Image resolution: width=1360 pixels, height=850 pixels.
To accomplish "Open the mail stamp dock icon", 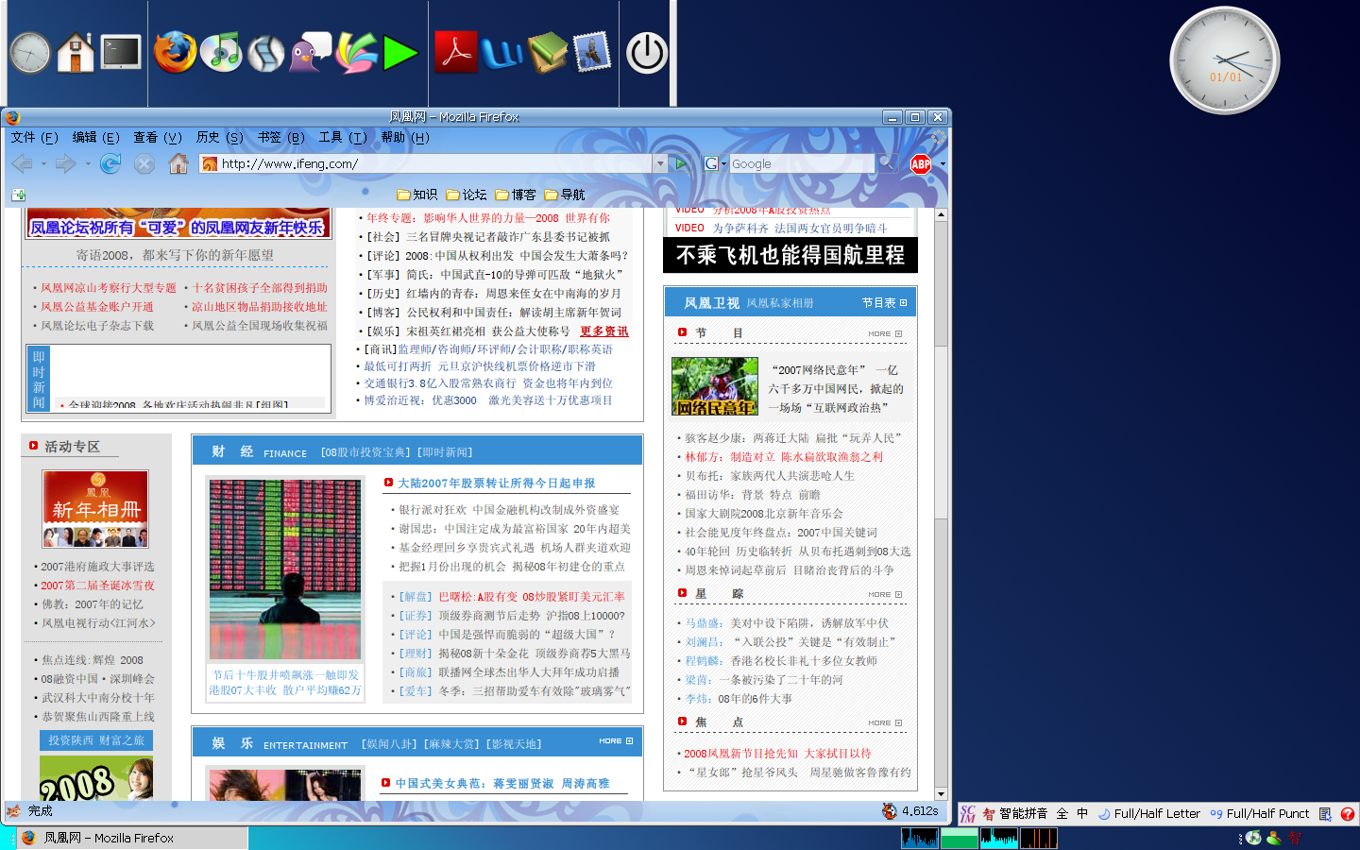I will click(592, 52).
